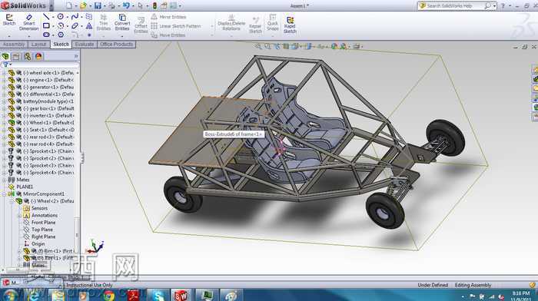The height and width of the screenshot is (301, 538).
Task: Click the Save icon in quick toolbar
Action: tap(98, 5)
